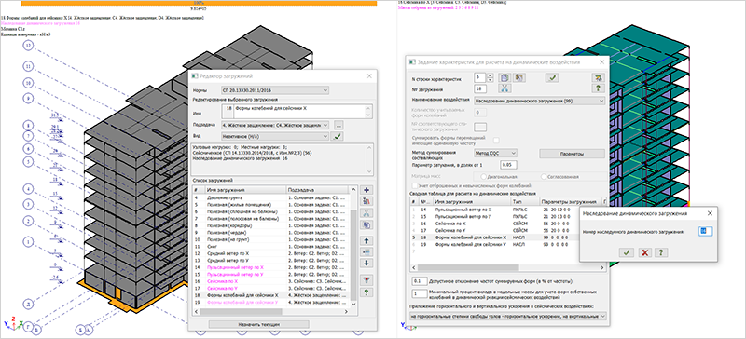This screenshot has height=339, width=746.
Task: Click the icon between the load up and down arrows
Action: 366,251
